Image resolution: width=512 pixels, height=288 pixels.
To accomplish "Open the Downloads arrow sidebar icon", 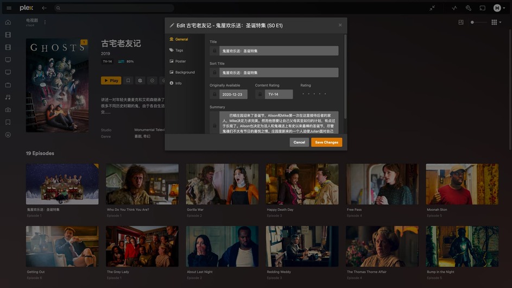I will [x=8, y=135].
